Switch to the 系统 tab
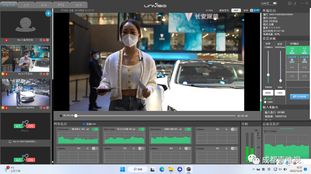 pyautogui.click(x=44, y=5)
